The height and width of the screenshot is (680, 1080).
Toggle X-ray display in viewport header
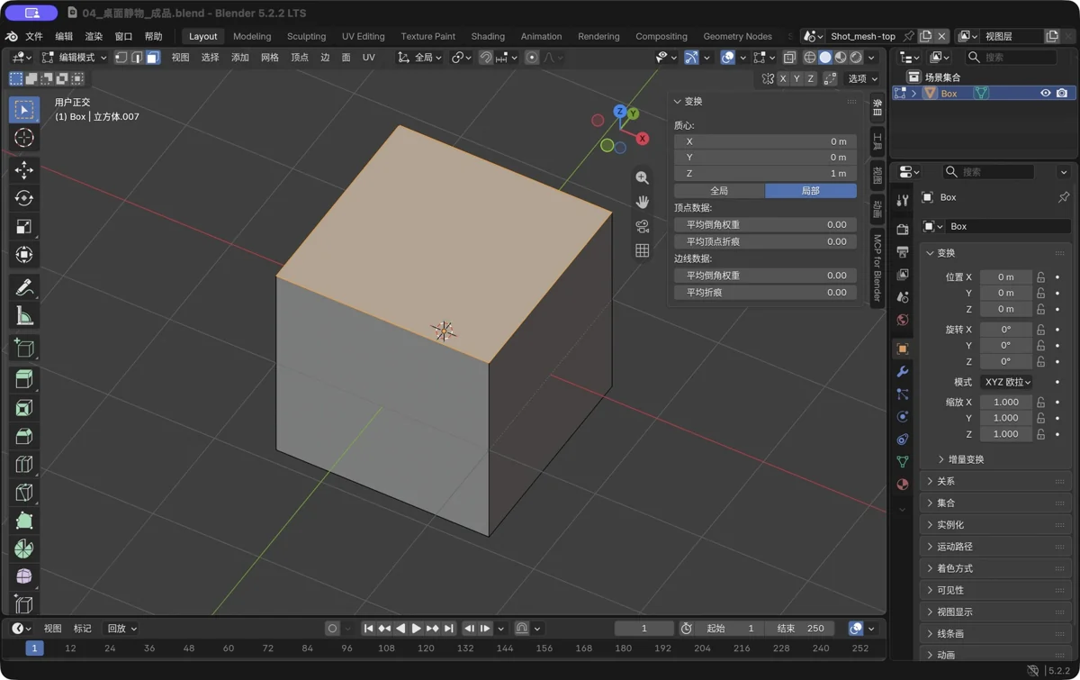789,58
